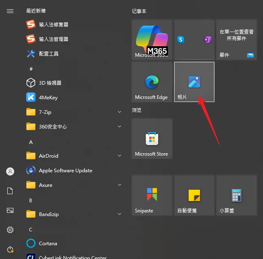Image resolution: width=263 pixels, height=259 pixels.
Task: Click the C letter index header
Action: pyautogui.click(x=31, y=229)
